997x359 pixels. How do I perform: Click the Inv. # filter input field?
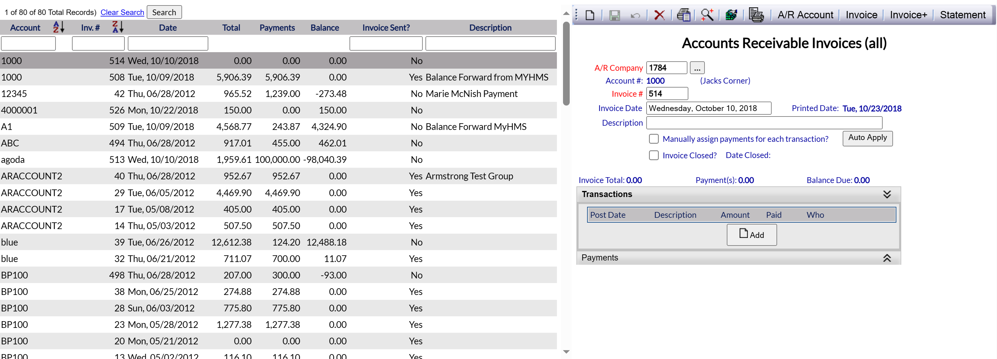click(98, 43)
